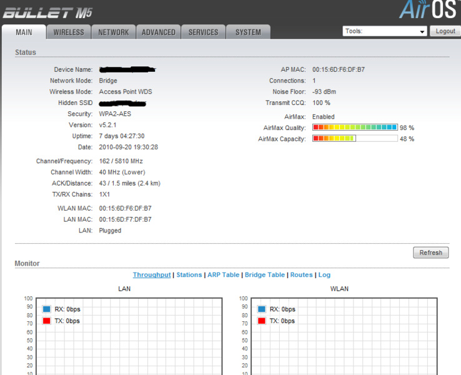
Task: Click the Status section heading
Action: coord(25,52)
